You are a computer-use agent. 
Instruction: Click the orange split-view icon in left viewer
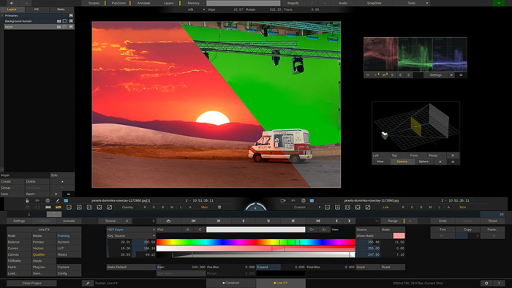click(x=59, y=208)
